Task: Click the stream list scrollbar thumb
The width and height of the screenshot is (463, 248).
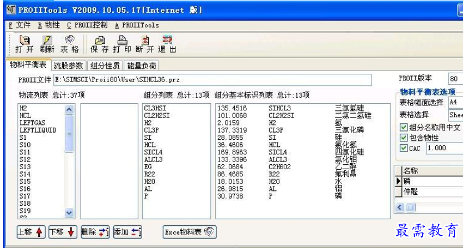Action: point(69,134)
